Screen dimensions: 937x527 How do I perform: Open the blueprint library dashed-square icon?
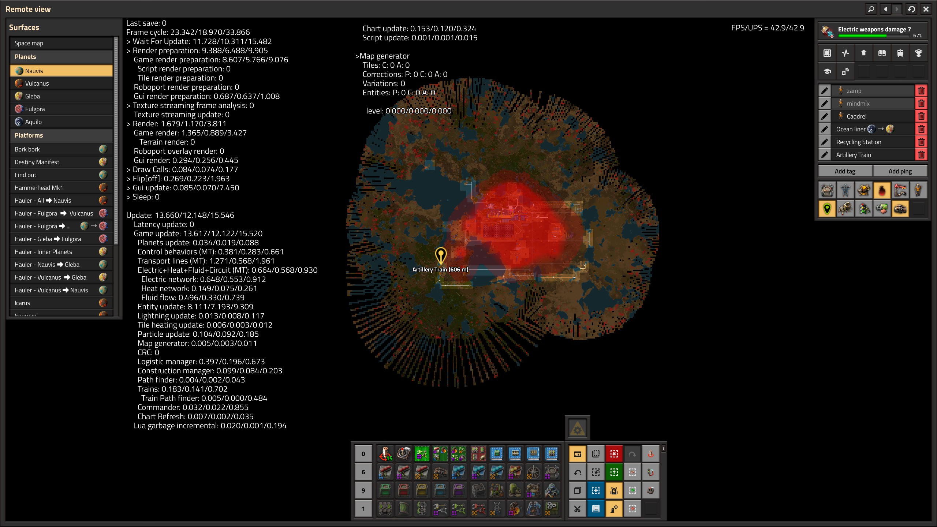tap(827, 53)
